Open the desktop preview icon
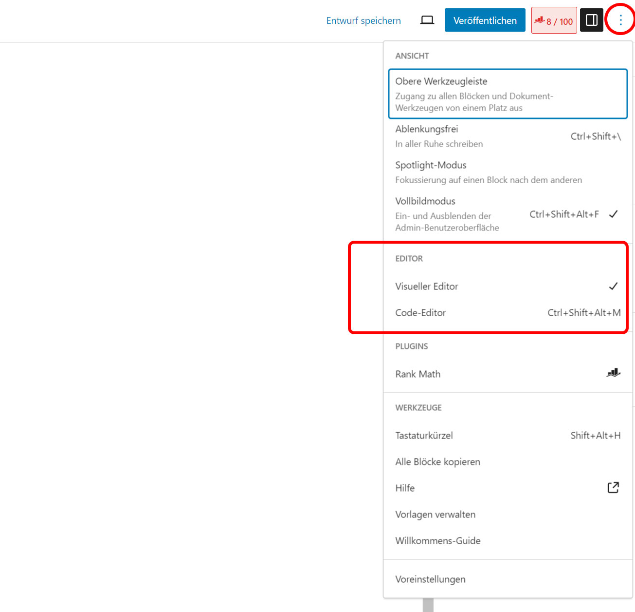Image resolution: width=635 pixels, height=612 pixels. tap(427, 20)
